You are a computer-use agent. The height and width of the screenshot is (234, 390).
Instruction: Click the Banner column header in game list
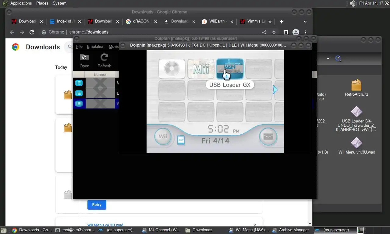coord(100,74)
